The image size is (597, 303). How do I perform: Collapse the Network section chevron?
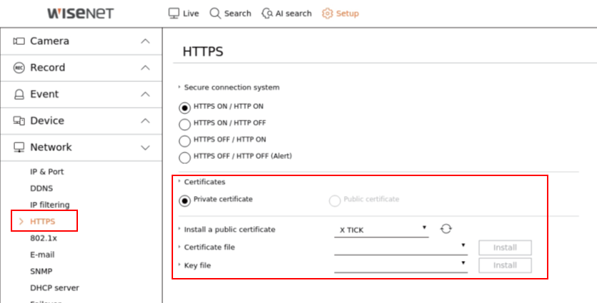point(145,148)
